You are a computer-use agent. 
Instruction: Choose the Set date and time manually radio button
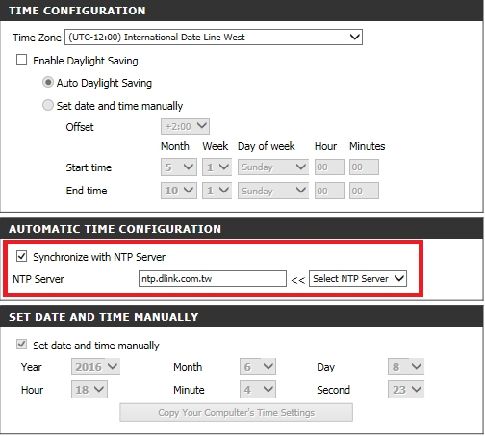(48, 105)
